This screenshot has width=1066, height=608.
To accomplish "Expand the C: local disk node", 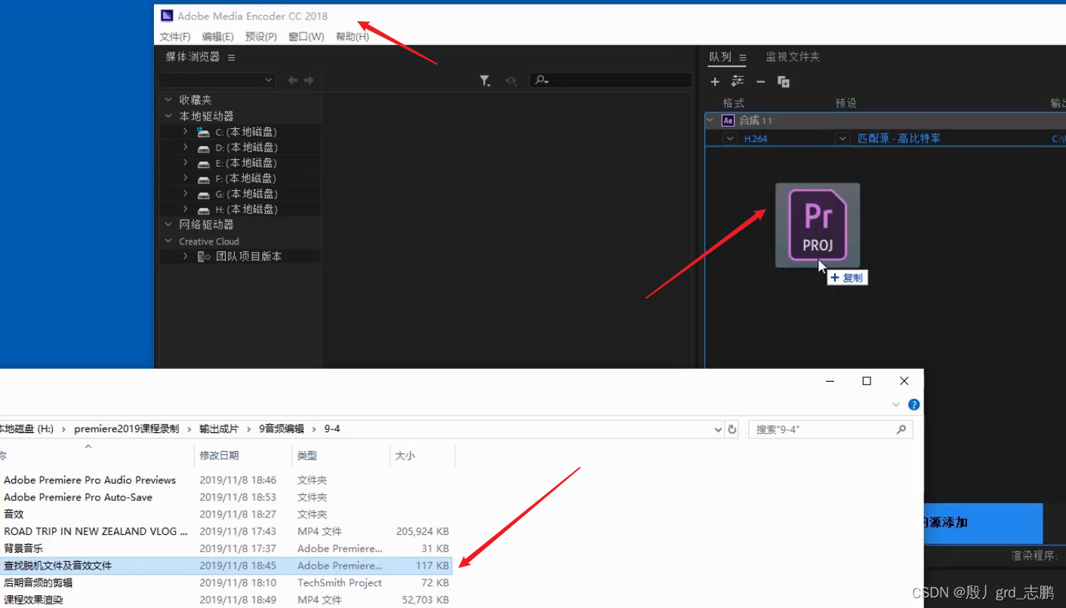I will click(185, 131).
